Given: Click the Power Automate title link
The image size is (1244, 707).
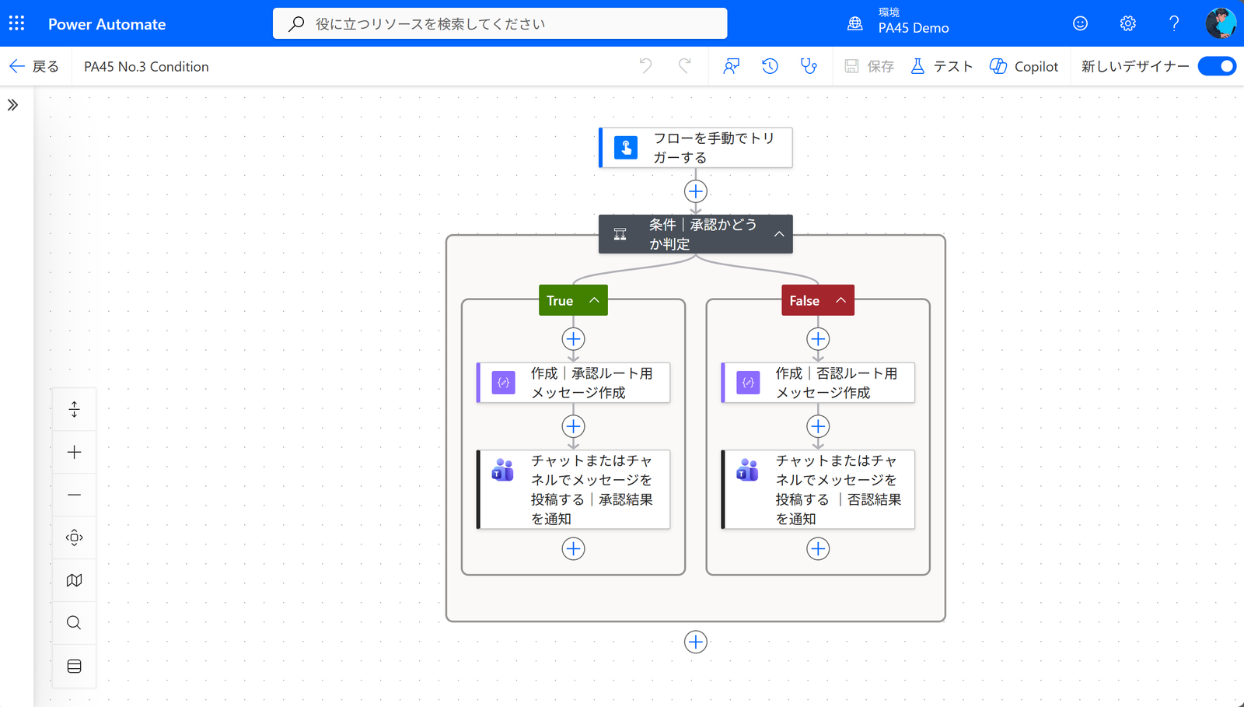Looking at the screenshot, I should click(107, 24).
